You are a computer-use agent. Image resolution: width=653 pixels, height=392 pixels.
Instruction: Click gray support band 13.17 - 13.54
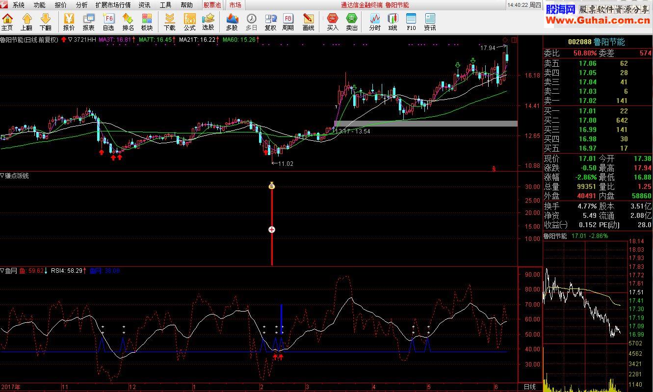coord(425,124)
